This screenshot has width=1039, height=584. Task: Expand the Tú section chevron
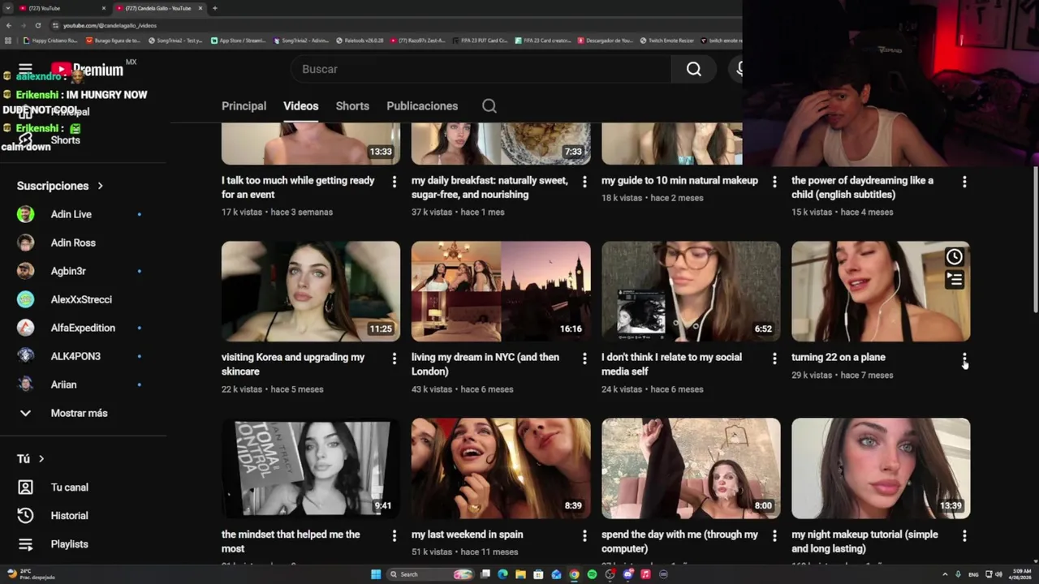pyautogui.click(x=41, y=458)
